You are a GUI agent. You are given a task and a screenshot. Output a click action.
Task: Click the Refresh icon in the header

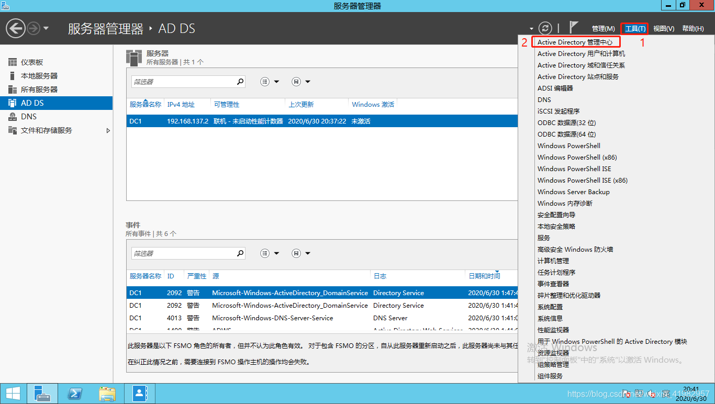pyautogui.click(x=545, y=28)
